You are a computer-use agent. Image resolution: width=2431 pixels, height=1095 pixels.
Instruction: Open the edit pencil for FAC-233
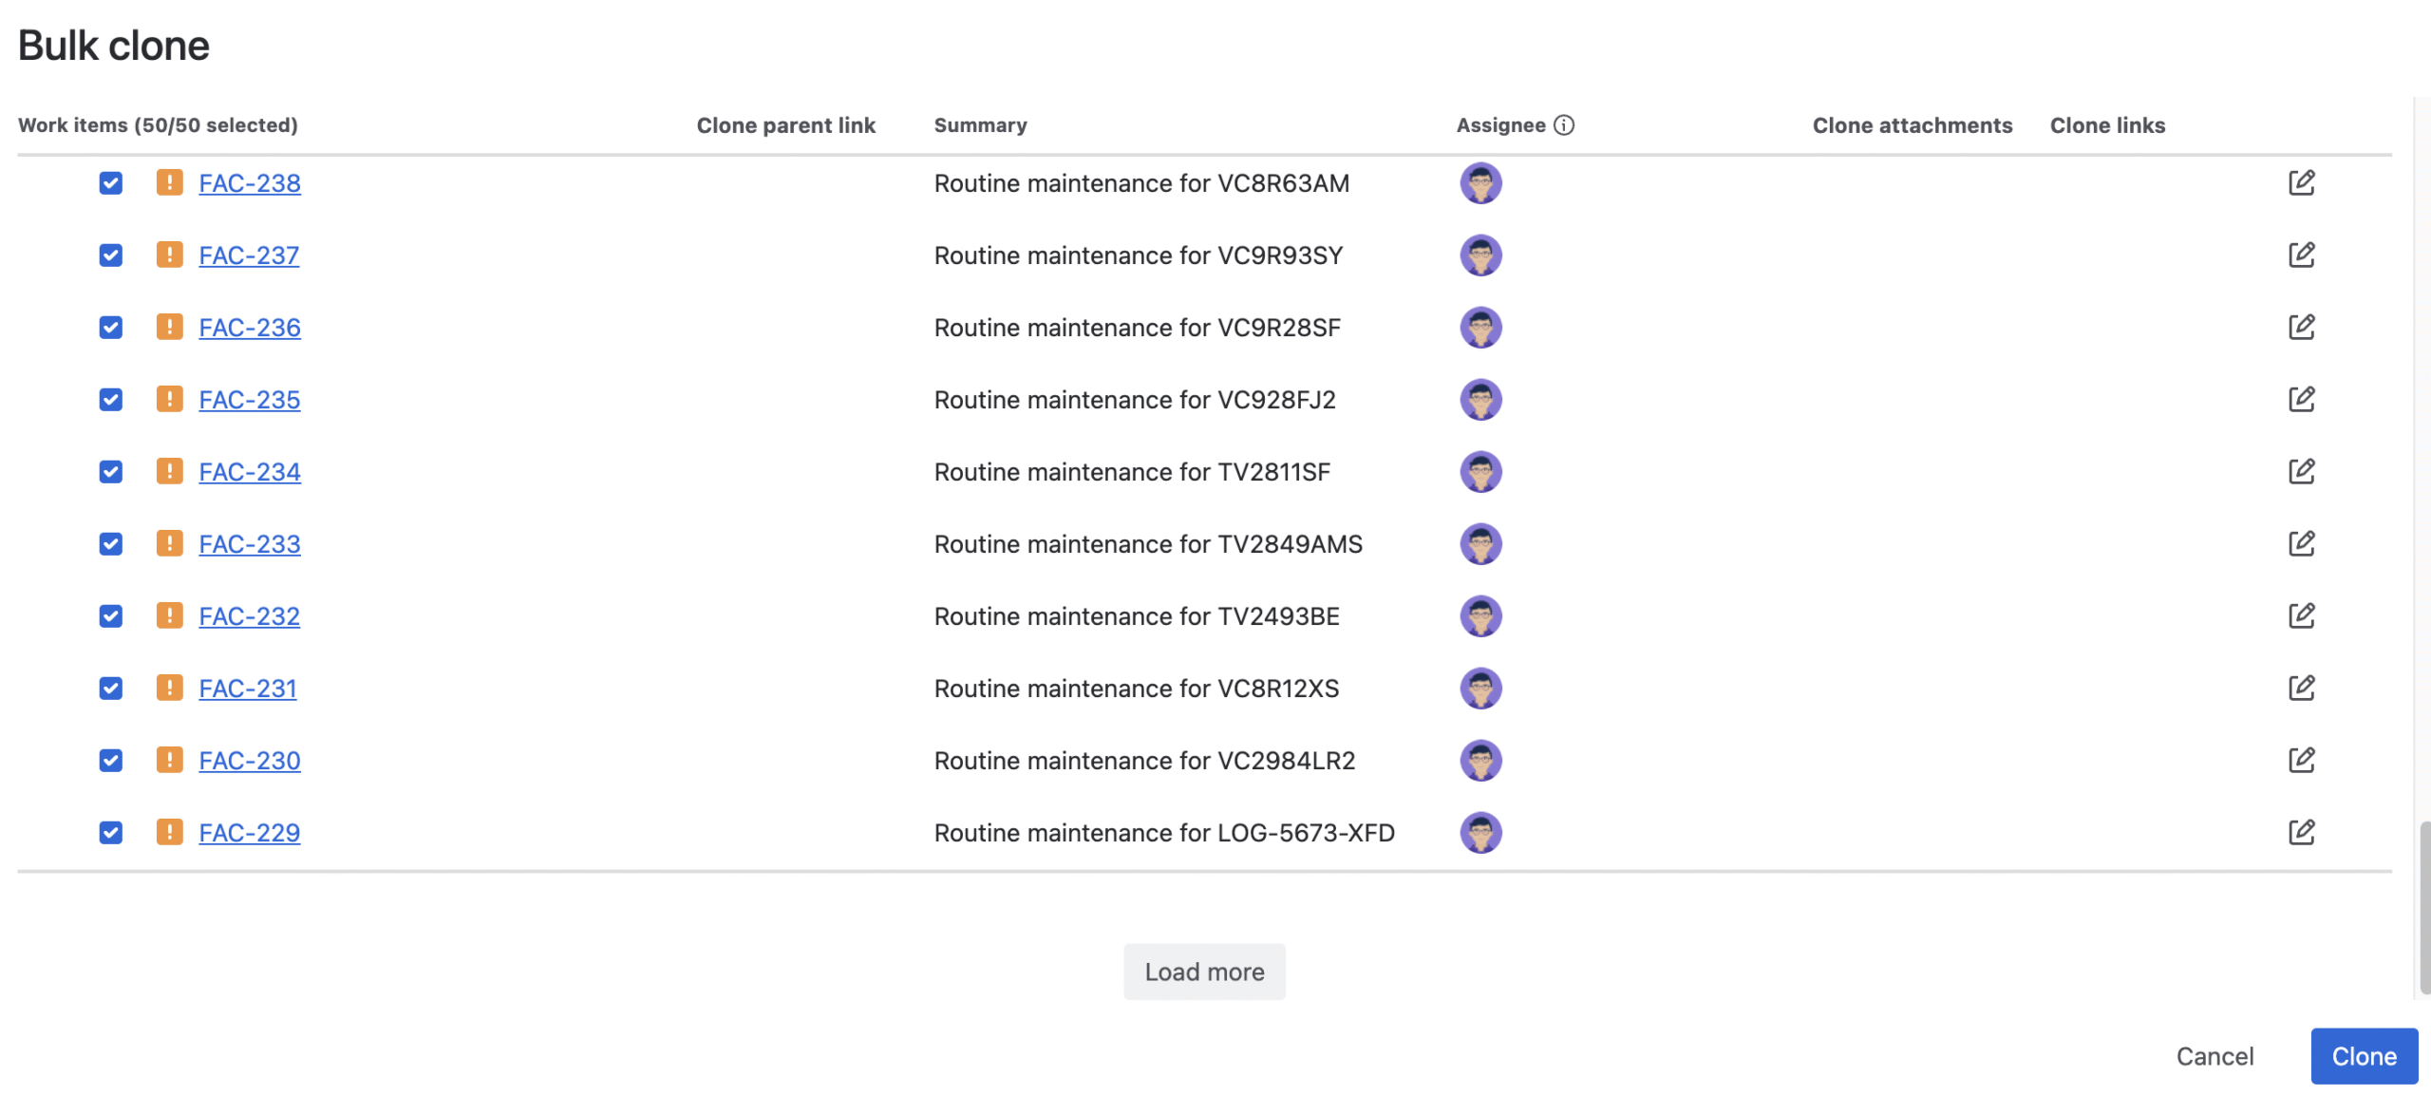pos(2301,543)
